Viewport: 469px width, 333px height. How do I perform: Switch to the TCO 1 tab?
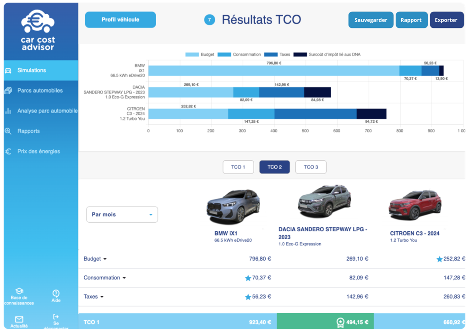(x=238, y=167)
